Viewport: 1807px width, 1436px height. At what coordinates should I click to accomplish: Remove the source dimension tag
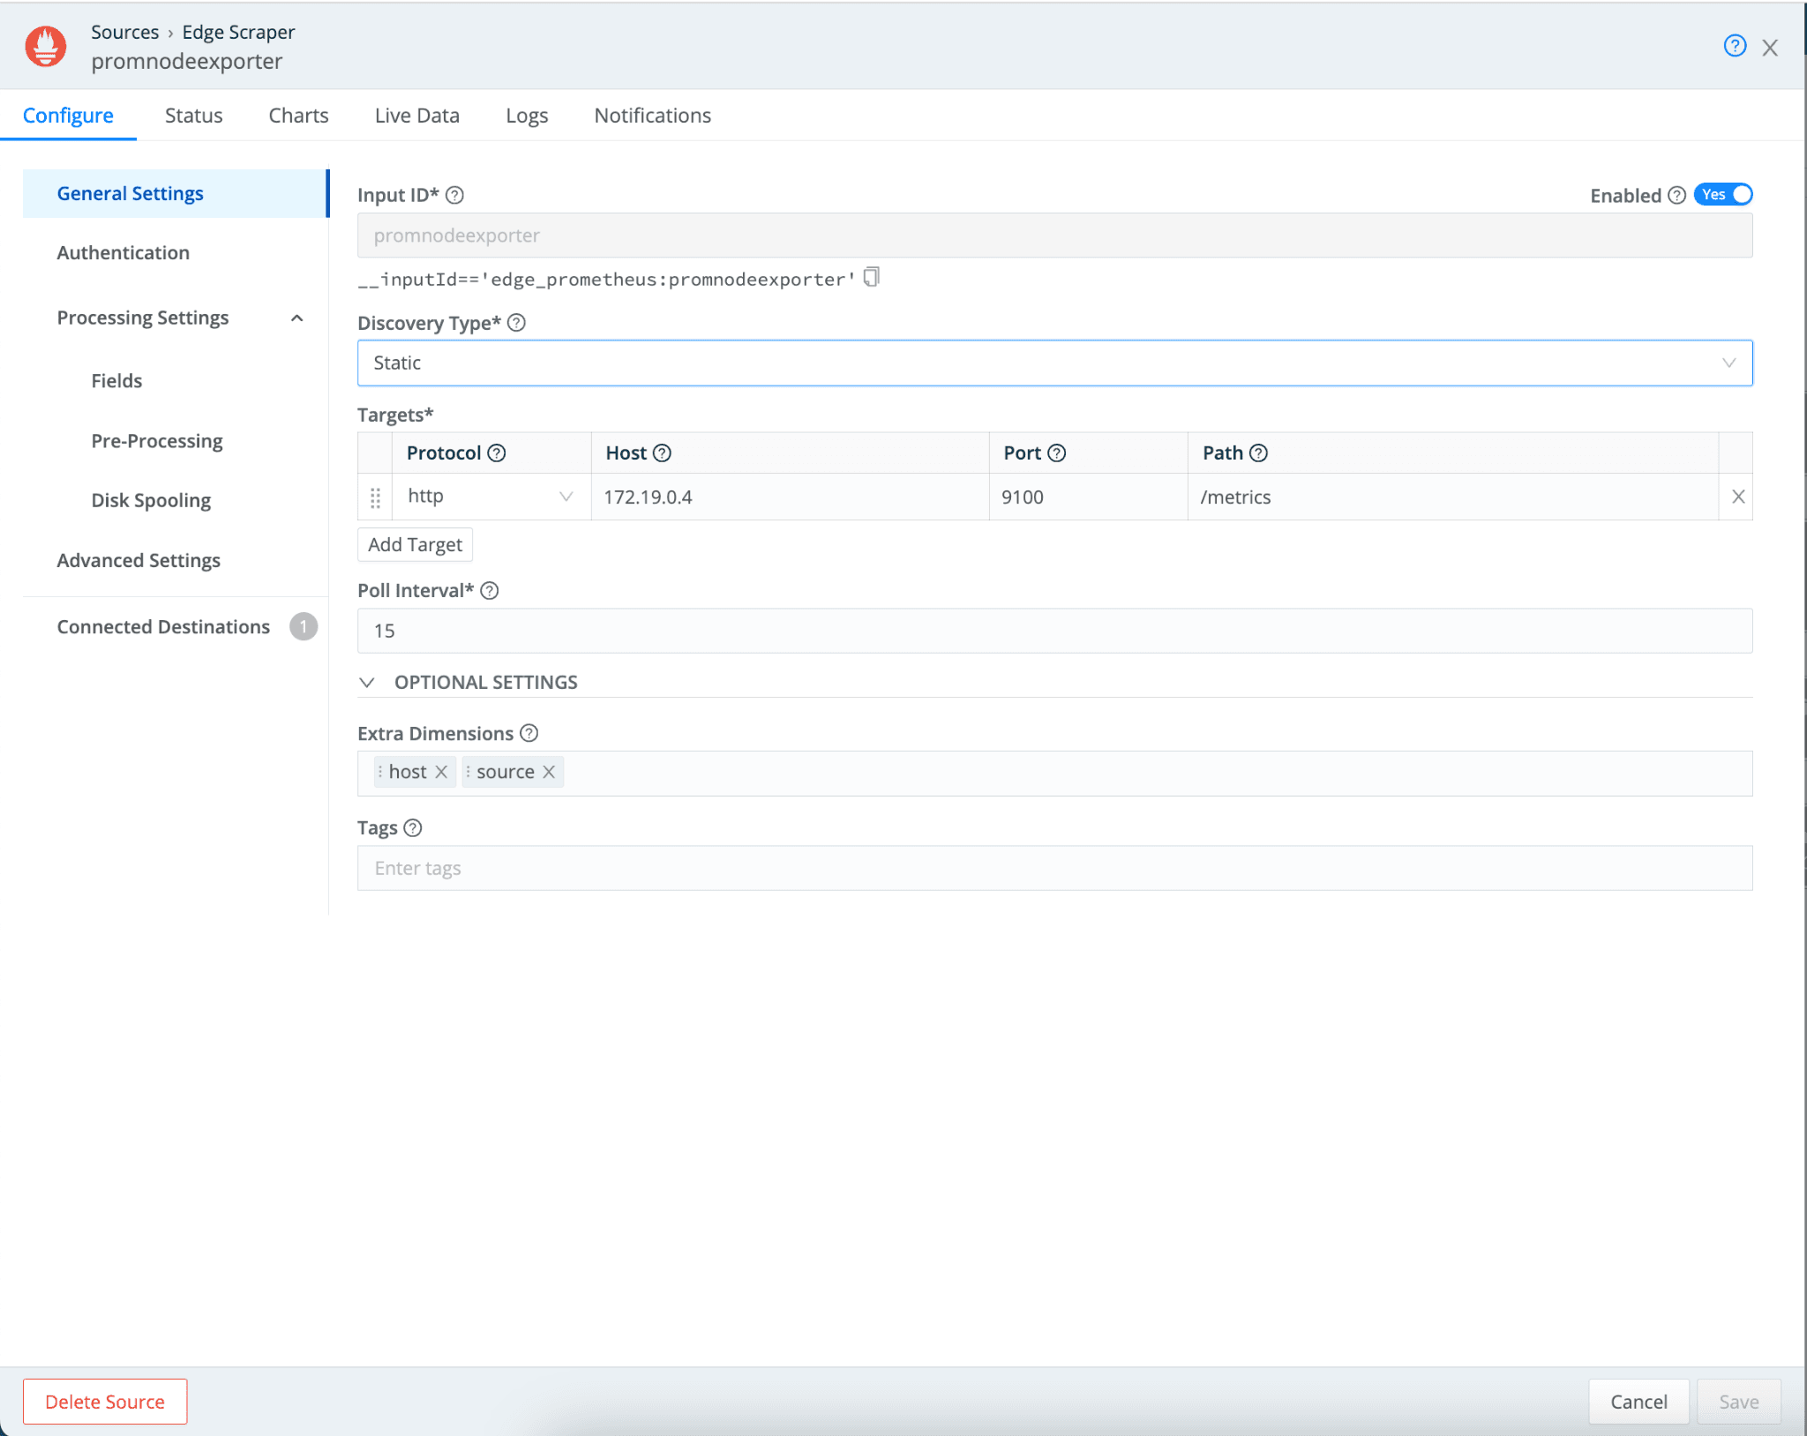point(549,772)
